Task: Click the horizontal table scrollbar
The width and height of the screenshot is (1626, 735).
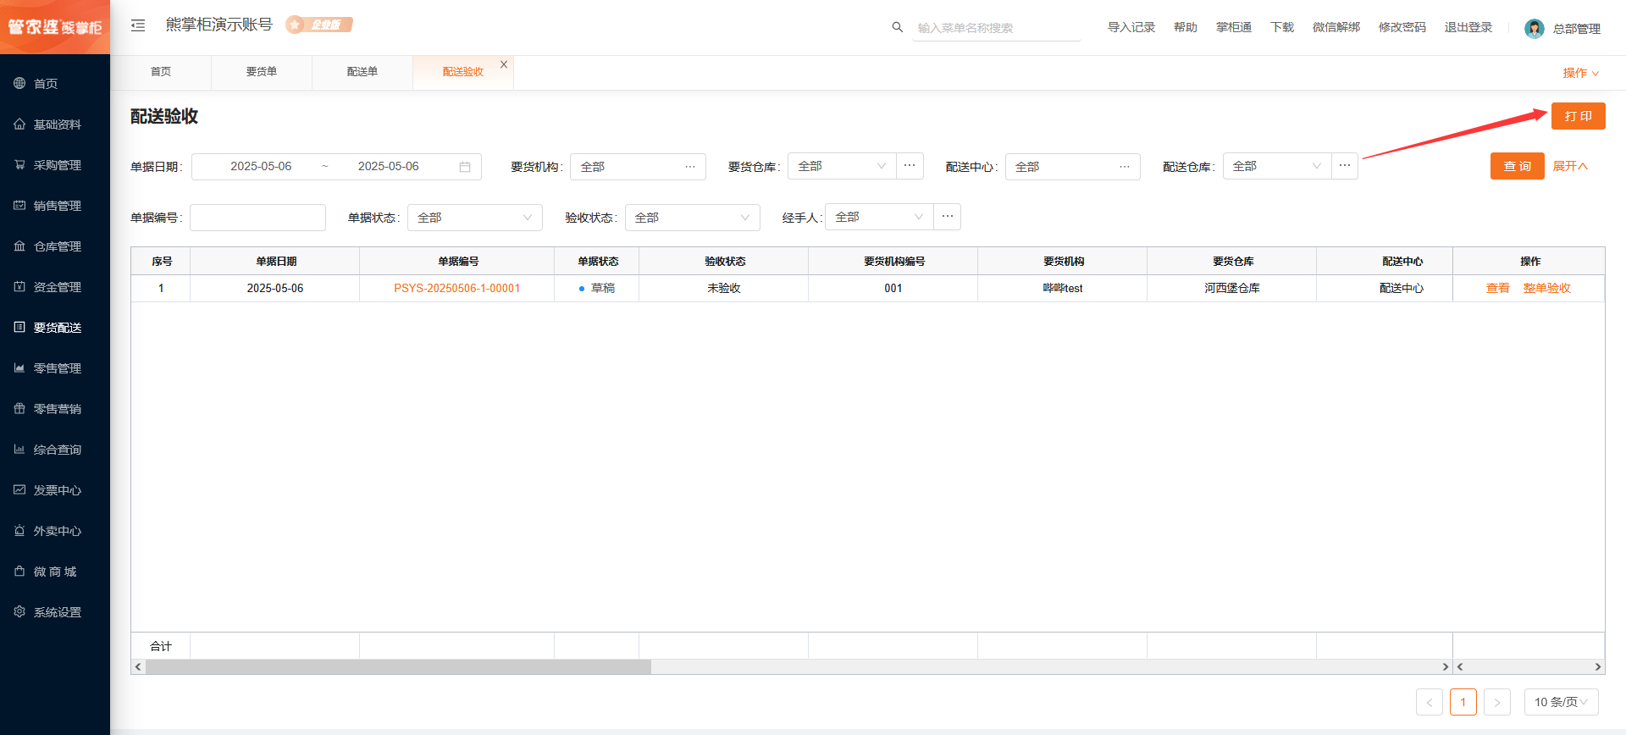Action: coord(398,667)
